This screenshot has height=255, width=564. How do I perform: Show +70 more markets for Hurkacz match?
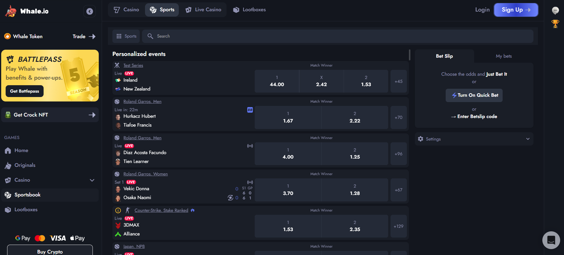pyautogui.click(x=399, y=117)
